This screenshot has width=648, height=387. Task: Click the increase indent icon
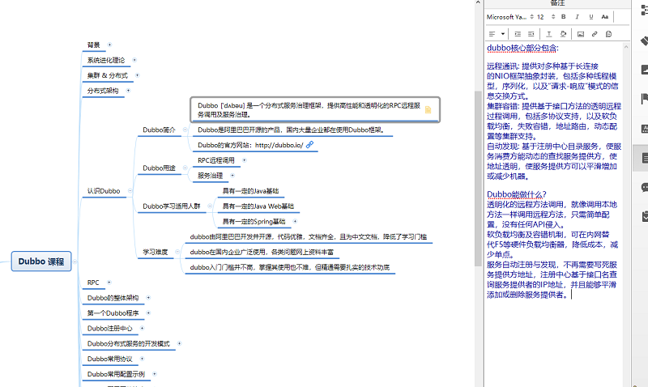(518, 34)
